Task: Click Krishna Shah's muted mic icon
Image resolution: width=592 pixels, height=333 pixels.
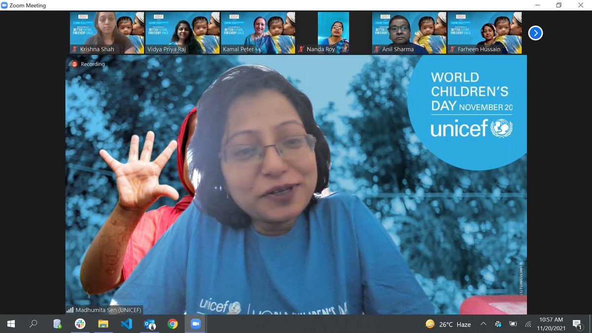Action: click(x=75, y=49)
